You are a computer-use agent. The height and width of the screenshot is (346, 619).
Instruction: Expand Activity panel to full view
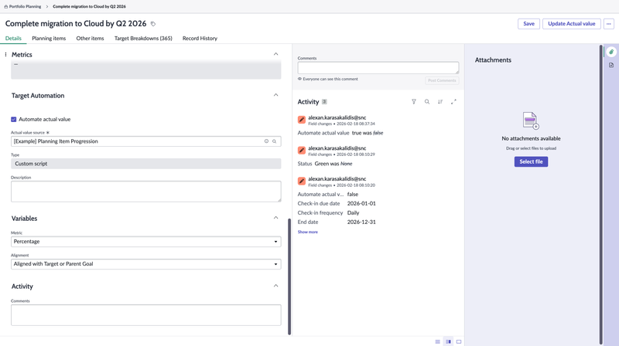(x=453, y=102)
